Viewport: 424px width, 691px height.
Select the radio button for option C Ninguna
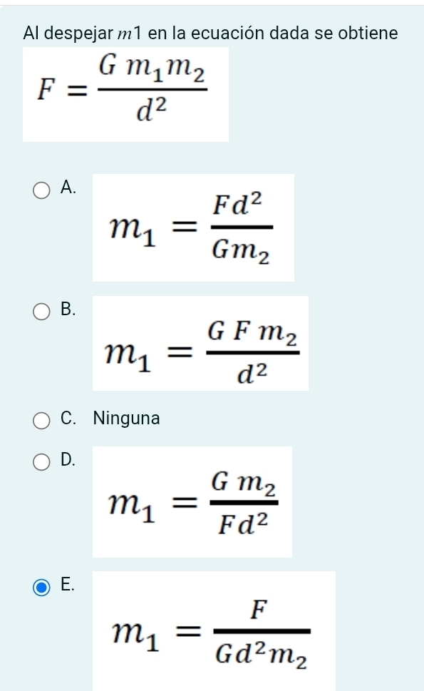click(41, 419)
